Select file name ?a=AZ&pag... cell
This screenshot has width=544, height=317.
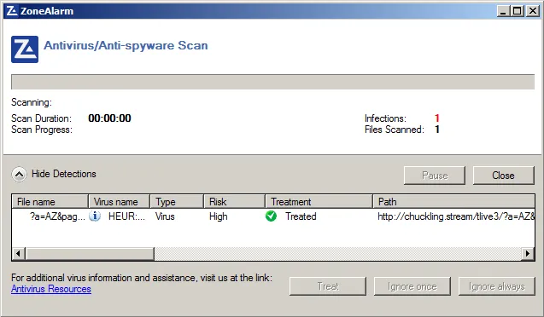(x=57, y=216)
